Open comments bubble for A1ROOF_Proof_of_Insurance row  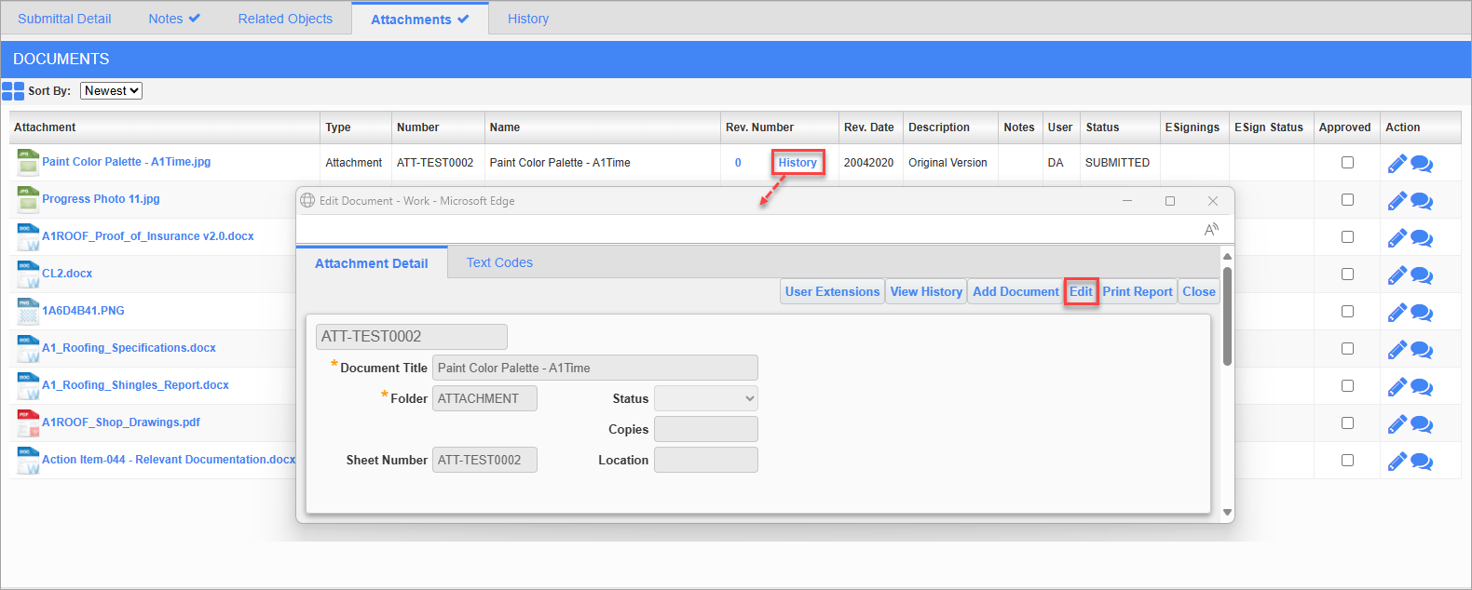(1422, 238)
